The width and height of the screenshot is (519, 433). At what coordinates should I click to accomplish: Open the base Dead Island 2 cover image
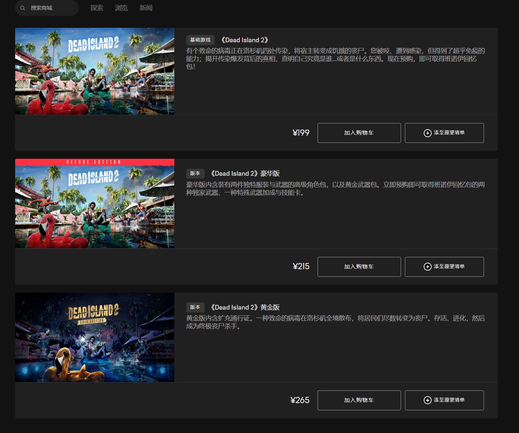95,71
